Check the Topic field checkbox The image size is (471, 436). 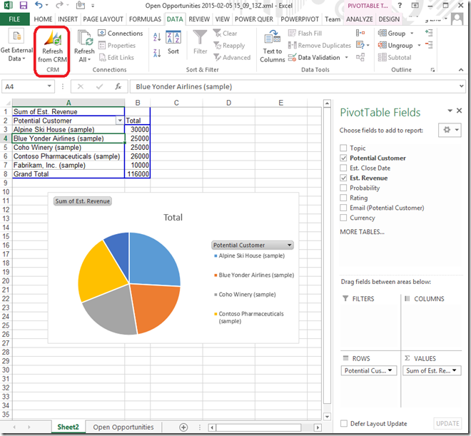coord(343,148)
